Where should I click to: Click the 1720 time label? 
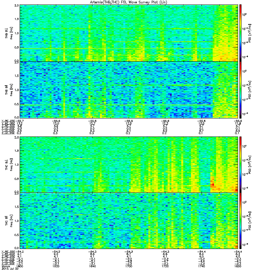click(165, 266)
